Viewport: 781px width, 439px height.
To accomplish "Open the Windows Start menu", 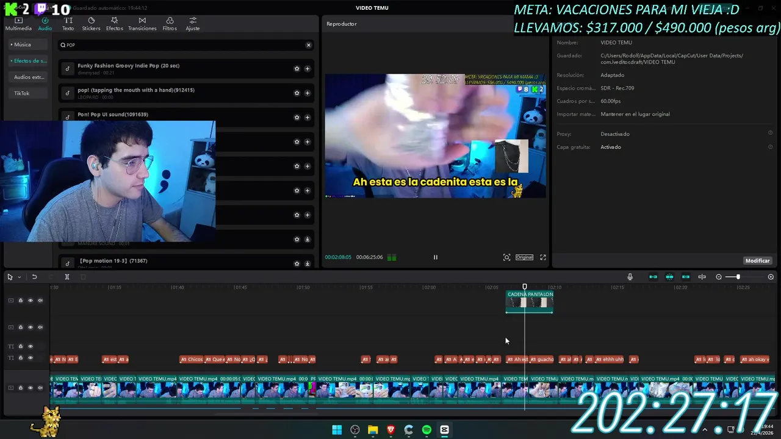I will [337, 430].
